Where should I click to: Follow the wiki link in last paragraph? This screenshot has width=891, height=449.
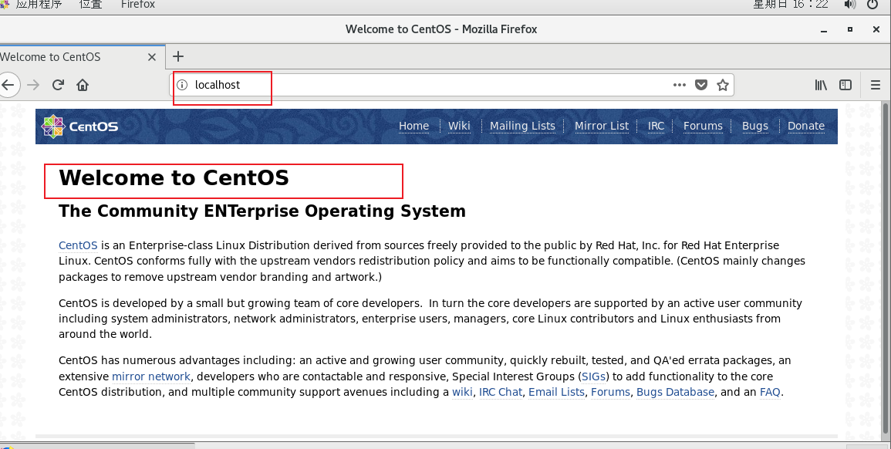click(x=462, y=392)
